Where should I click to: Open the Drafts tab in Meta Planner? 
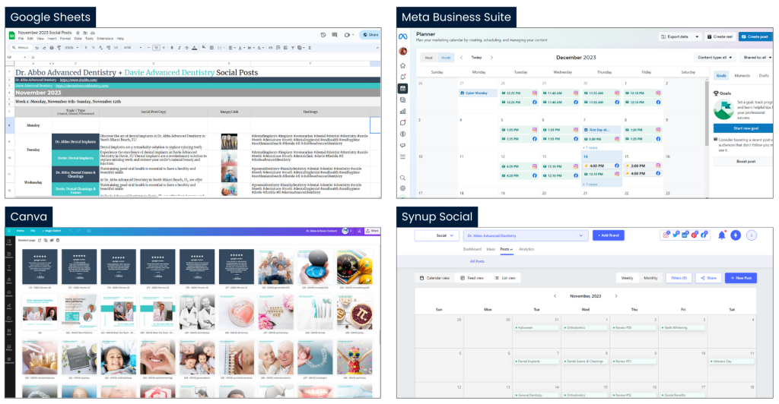pos(764,75)
